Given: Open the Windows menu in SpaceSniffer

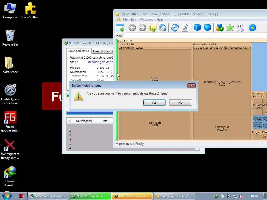Looking at the screenshot, I should pos(147,20).
